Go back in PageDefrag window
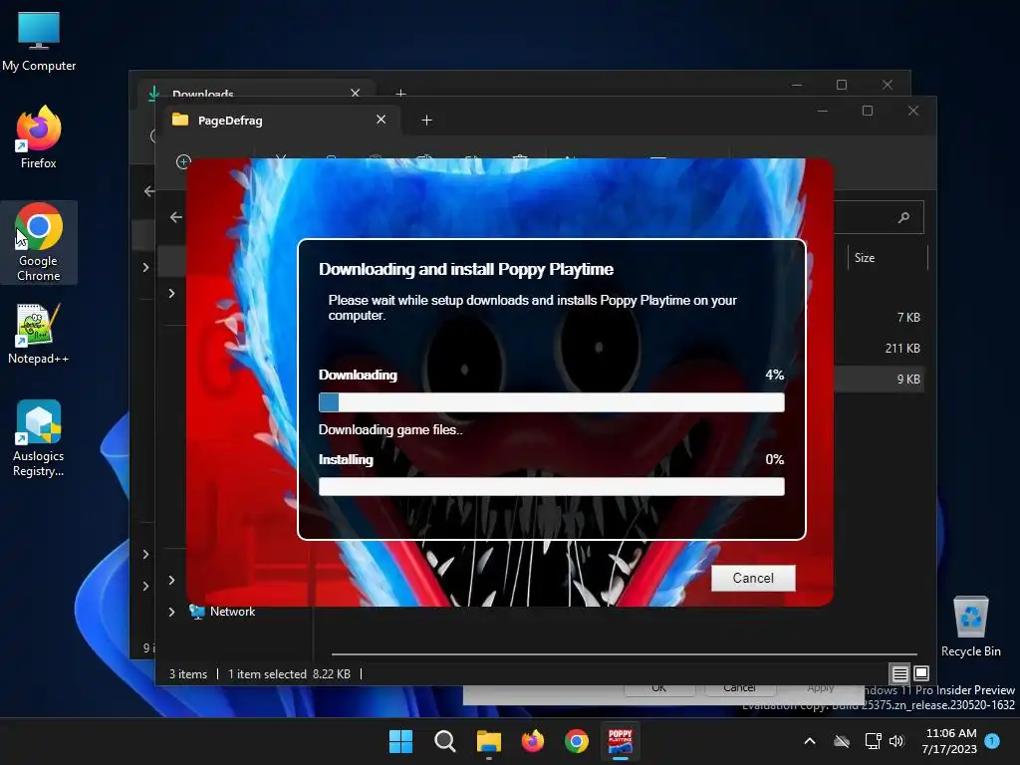1020x765 pixels. click(x=176, y=217)
